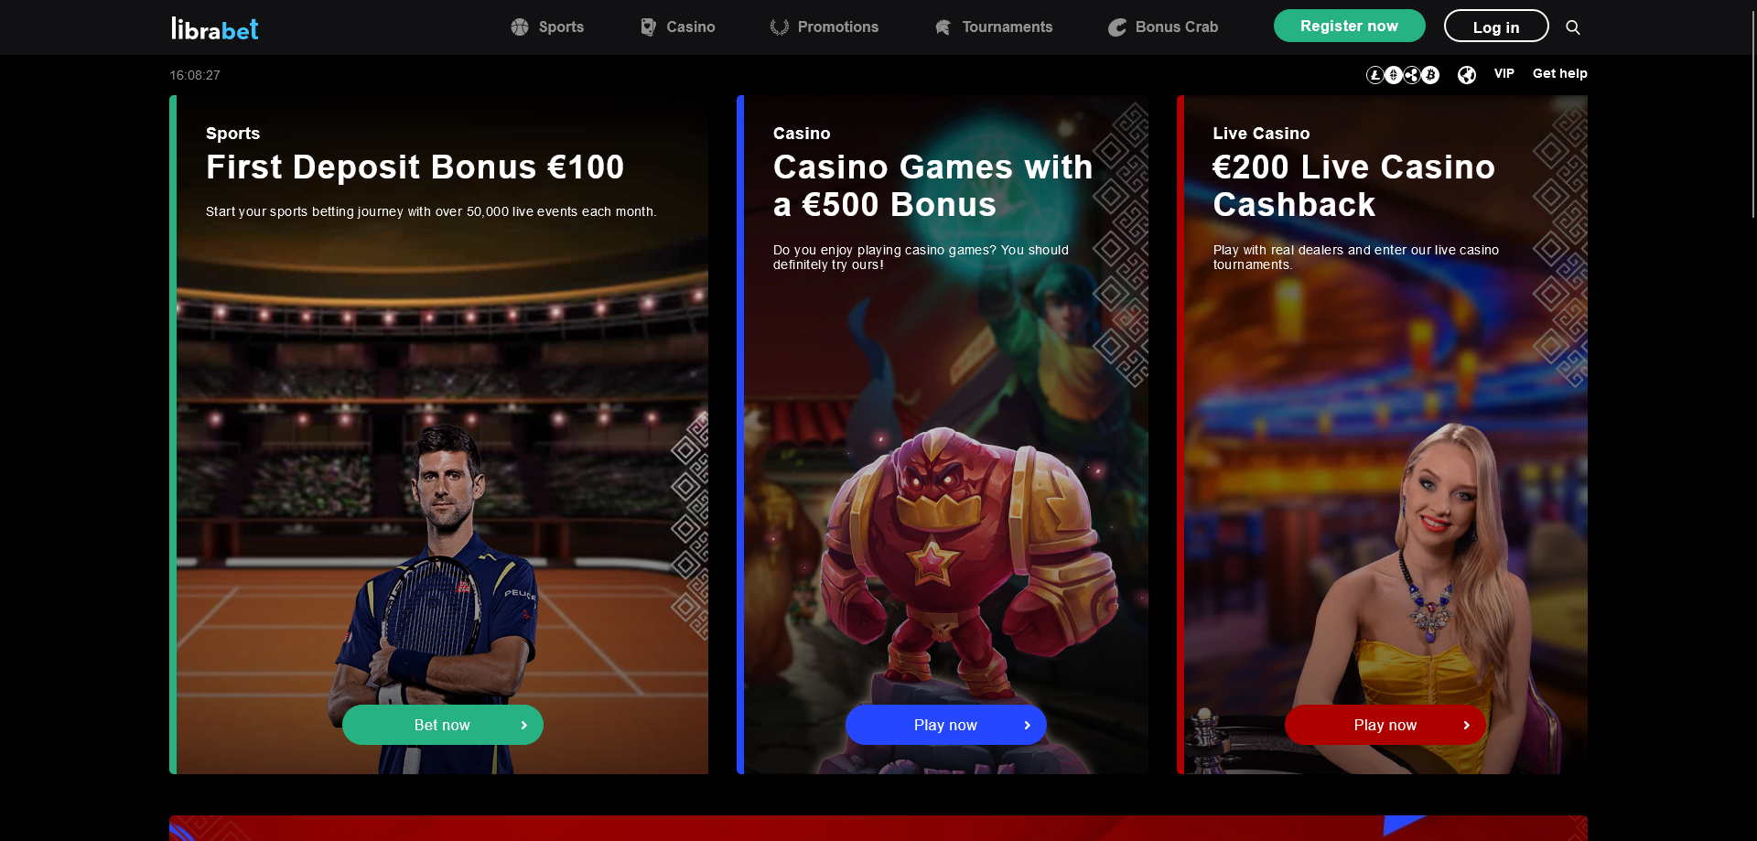The image size is (1757, 841).
Task: Click the Bitcoin currency icon
Action: [x=1430, y=75]
